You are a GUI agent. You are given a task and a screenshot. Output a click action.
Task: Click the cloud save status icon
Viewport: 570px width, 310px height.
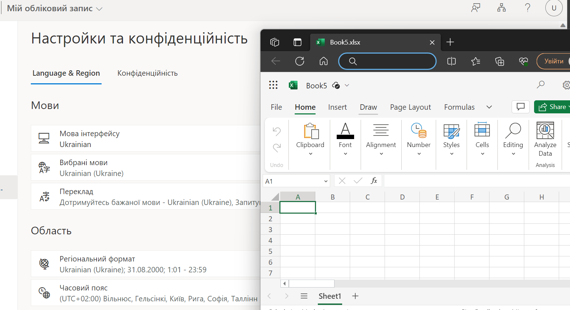pos(336,85)
